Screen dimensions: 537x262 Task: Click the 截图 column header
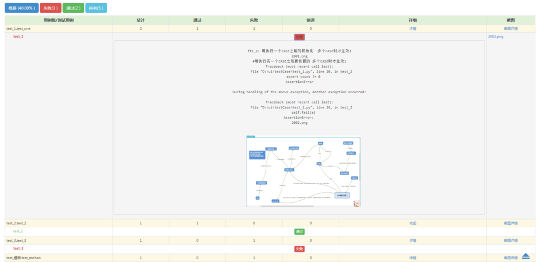click(x=510, y=20)
